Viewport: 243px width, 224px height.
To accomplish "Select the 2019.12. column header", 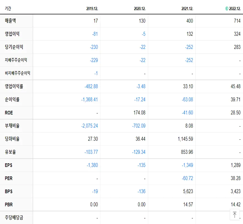I will click(x=93, y=9).
